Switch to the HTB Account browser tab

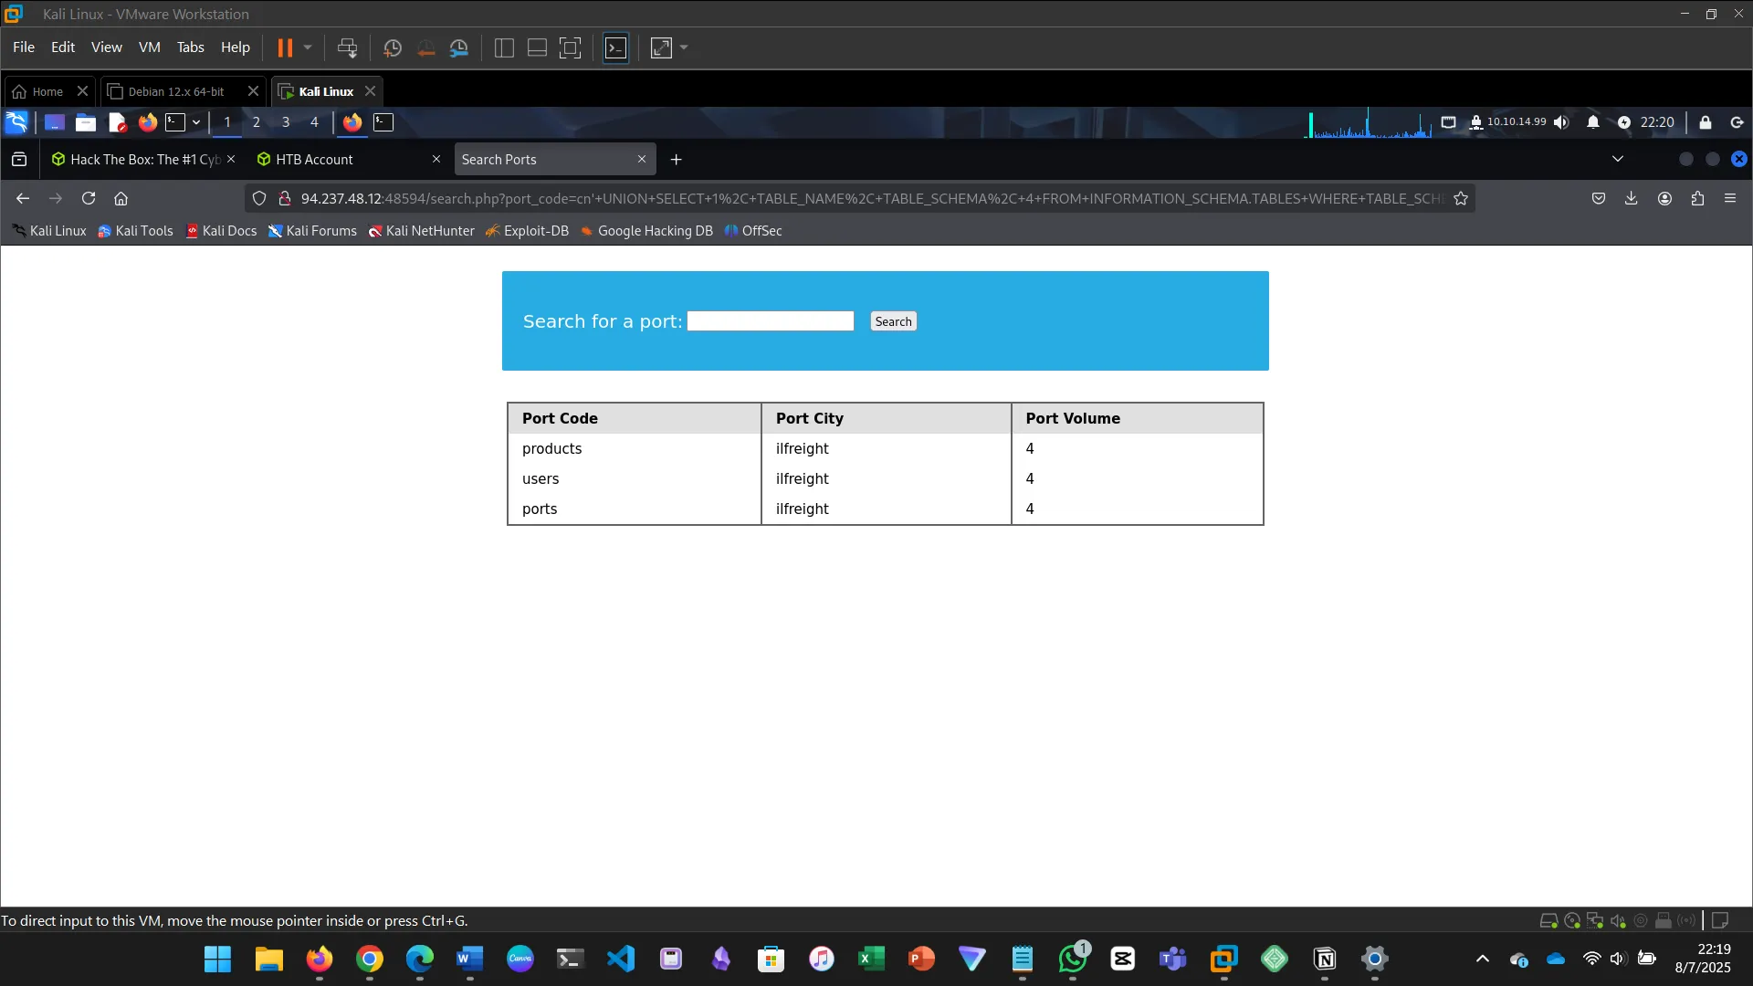tap(314, 159)
